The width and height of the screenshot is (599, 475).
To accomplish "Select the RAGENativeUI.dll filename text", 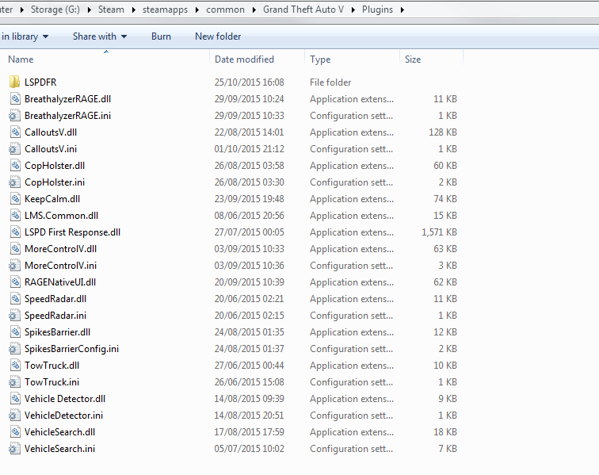I will point(60,282).
